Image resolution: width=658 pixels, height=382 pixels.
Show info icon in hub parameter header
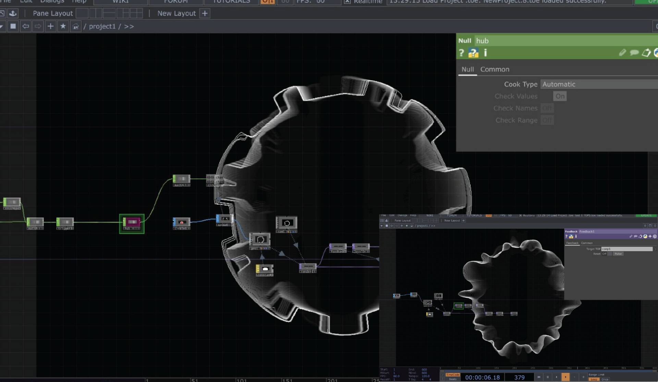coord(485,53)
